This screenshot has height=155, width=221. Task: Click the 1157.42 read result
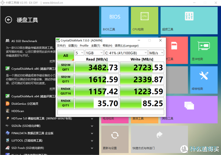[97, 91]
